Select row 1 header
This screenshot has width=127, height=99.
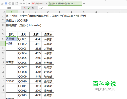click(x=3, y=16)
